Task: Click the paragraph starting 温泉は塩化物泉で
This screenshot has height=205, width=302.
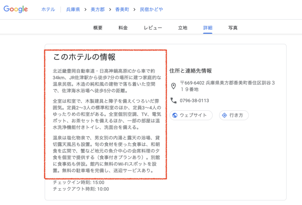Action: (x=106, y=154)
